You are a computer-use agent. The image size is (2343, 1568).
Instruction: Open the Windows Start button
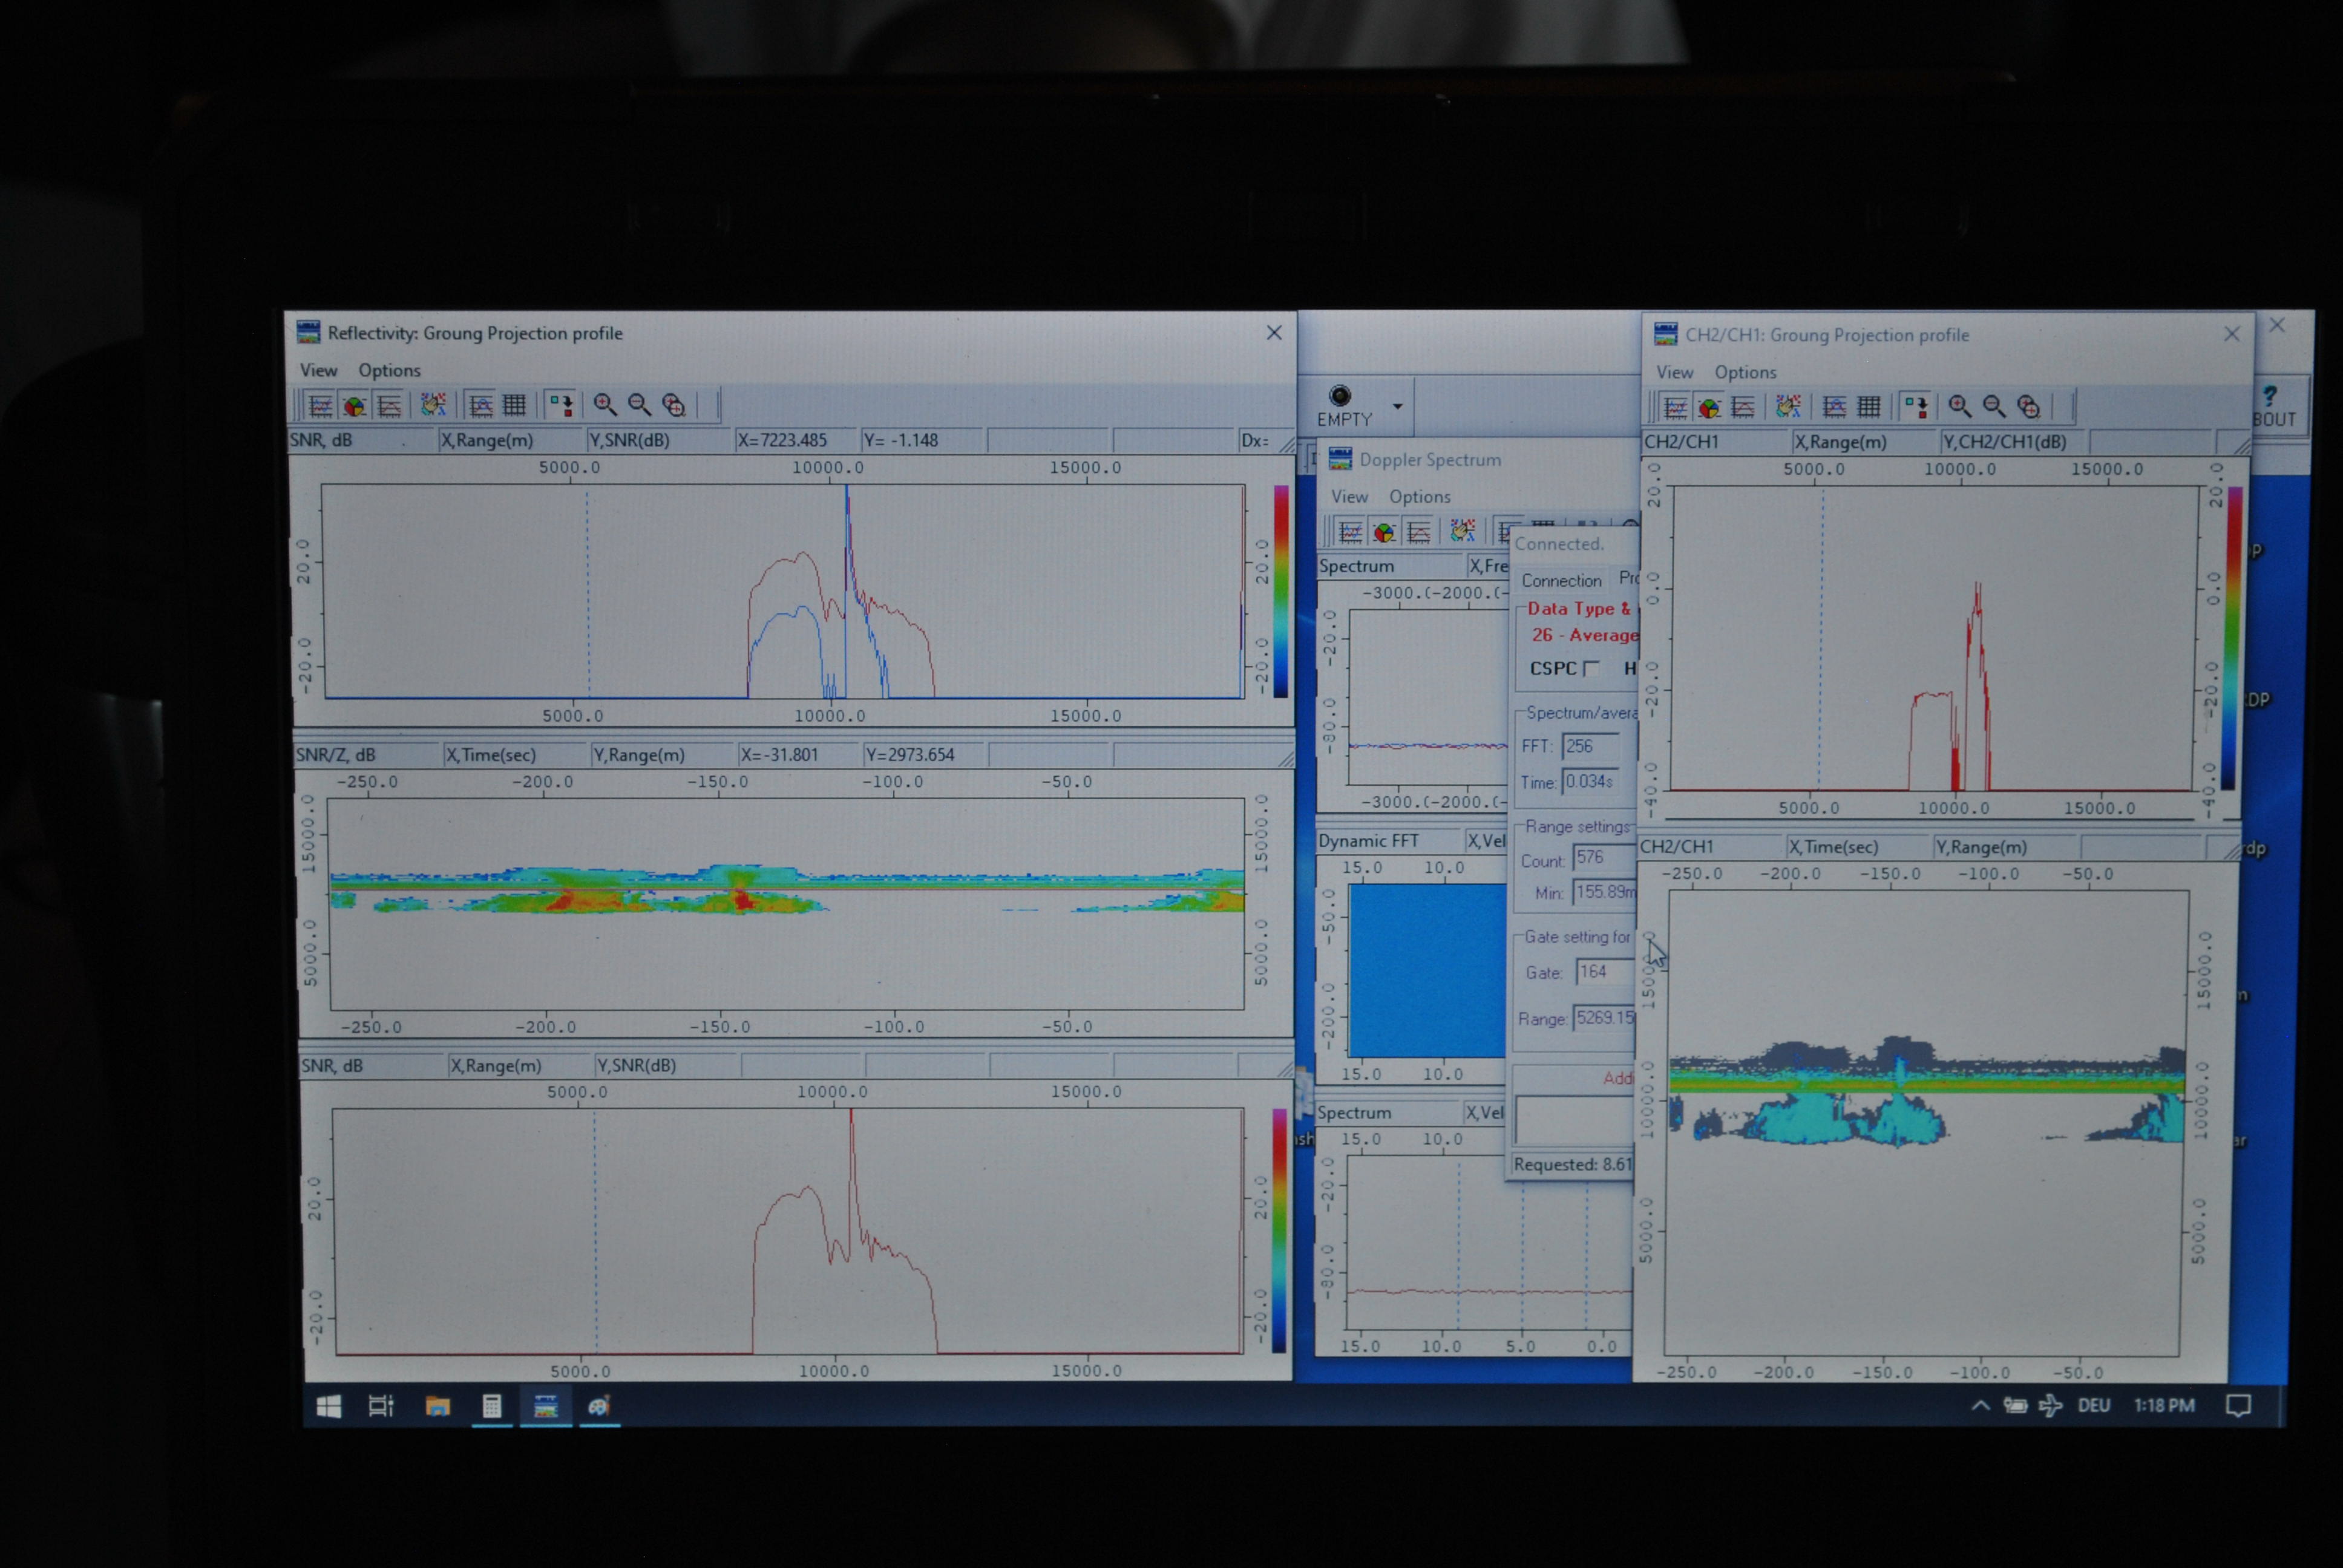coord(329,1406)
